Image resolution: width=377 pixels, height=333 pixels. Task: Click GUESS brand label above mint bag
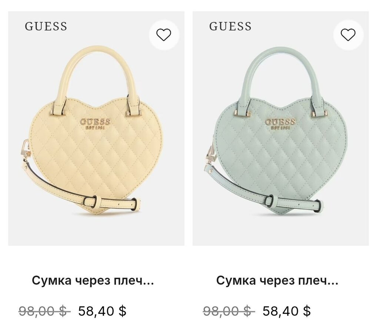230,27
